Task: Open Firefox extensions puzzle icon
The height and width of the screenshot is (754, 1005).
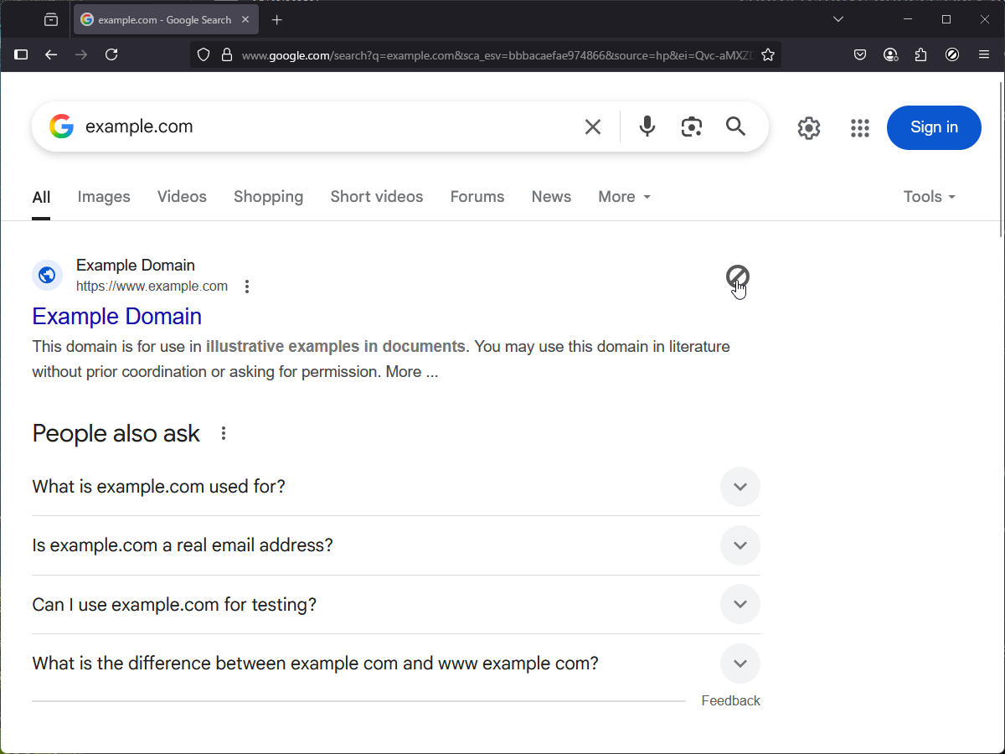Action: coord(921,55)
